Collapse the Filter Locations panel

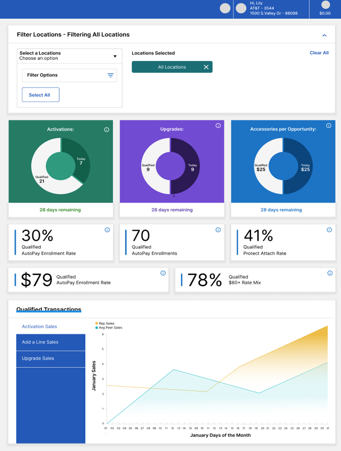tap(324, 35)
